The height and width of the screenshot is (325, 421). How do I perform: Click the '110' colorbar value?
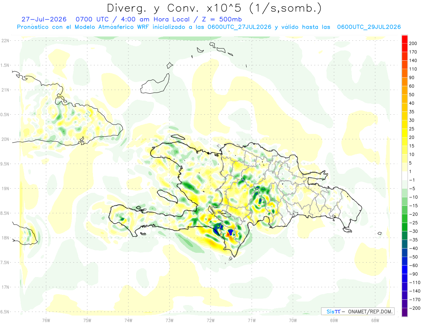click(x=413, y=69)
